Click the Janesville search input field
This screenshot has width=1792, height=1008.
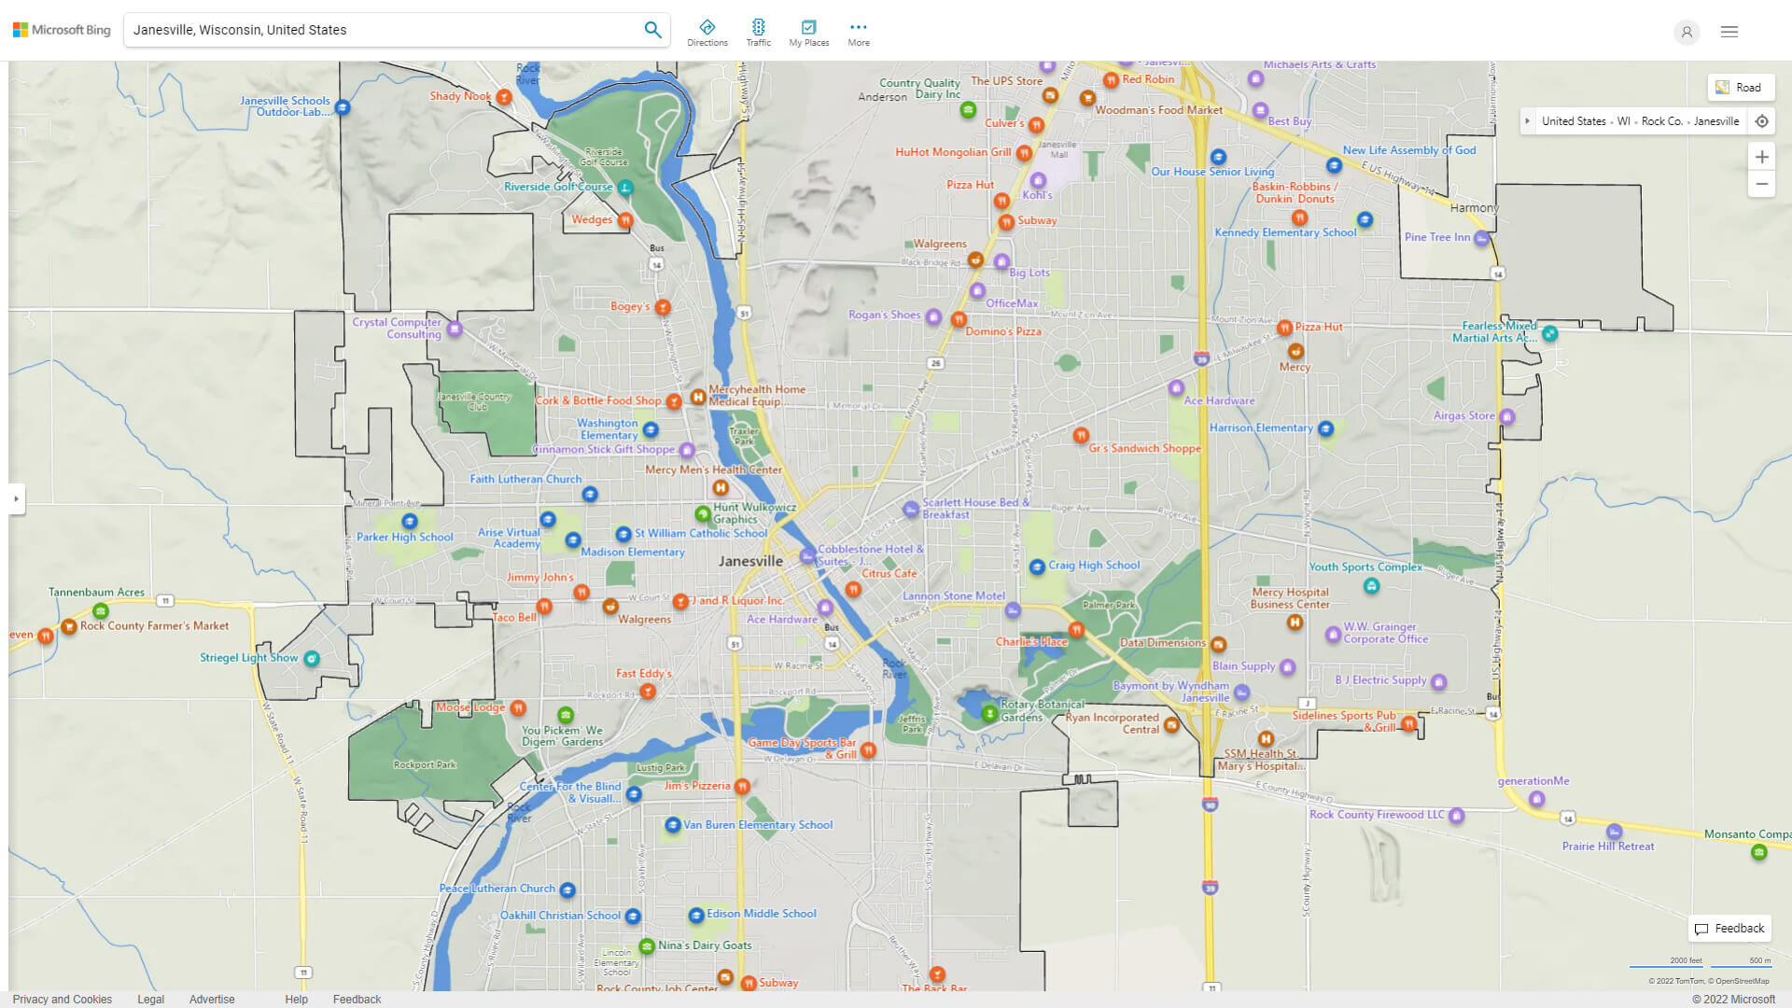(385, 30)
